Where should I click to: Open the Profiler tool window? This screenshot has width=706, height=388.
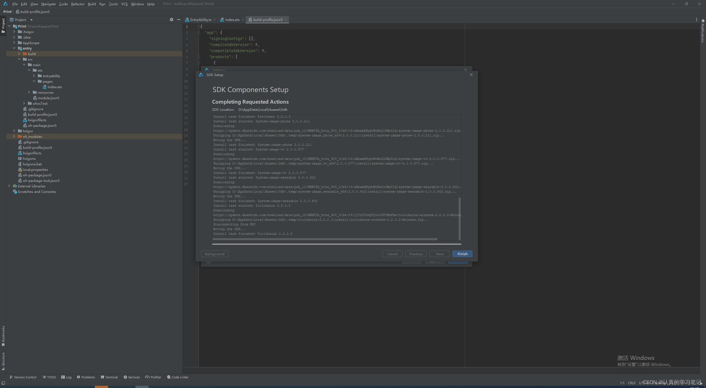click(153, 377)
